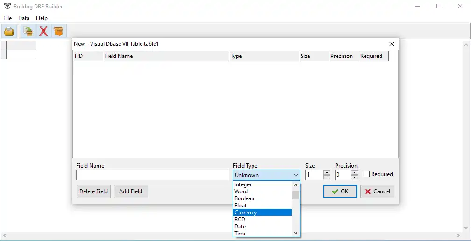The width and height of the screenshot is (471, 241).
Task: Click the red X delete toolbar icon
Action: point(43,31)
